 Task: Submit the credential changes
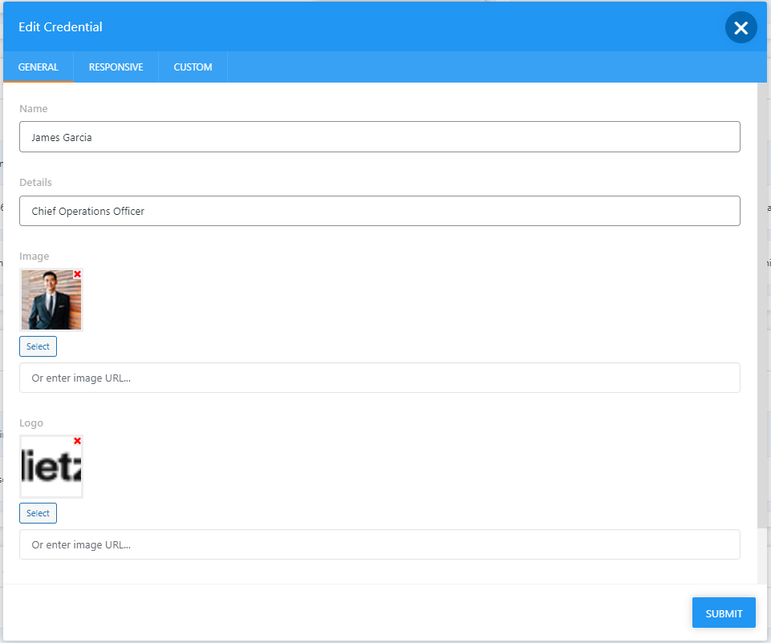tap(724, 613)
